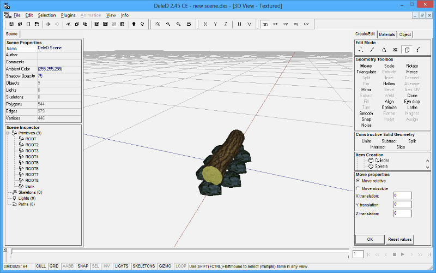Toggle GRID in the status bar
This screenshot has height=273, width=436.
(54, 266)
